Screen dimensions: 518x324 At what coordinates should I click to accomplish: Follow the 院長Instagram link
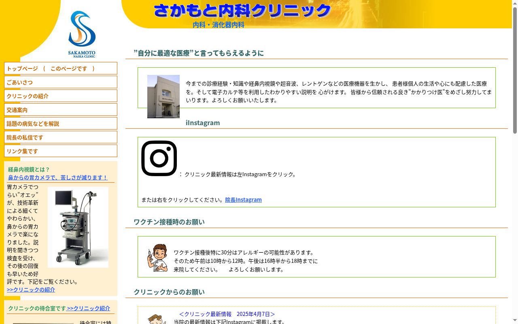click(243, 200)
